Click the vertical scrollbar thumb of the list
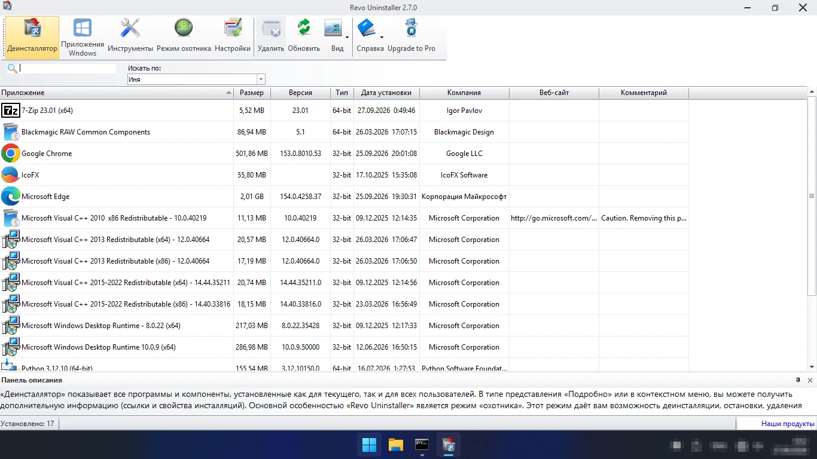817x459 pixels. (812, 196)
